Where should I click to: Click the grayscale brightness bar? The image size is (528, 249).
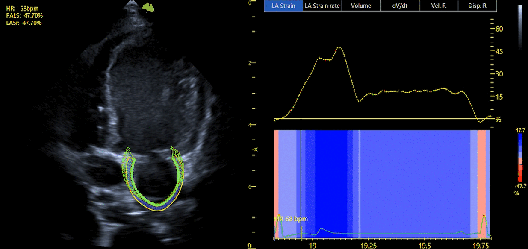pyautogui.click(x=520, y=27)
